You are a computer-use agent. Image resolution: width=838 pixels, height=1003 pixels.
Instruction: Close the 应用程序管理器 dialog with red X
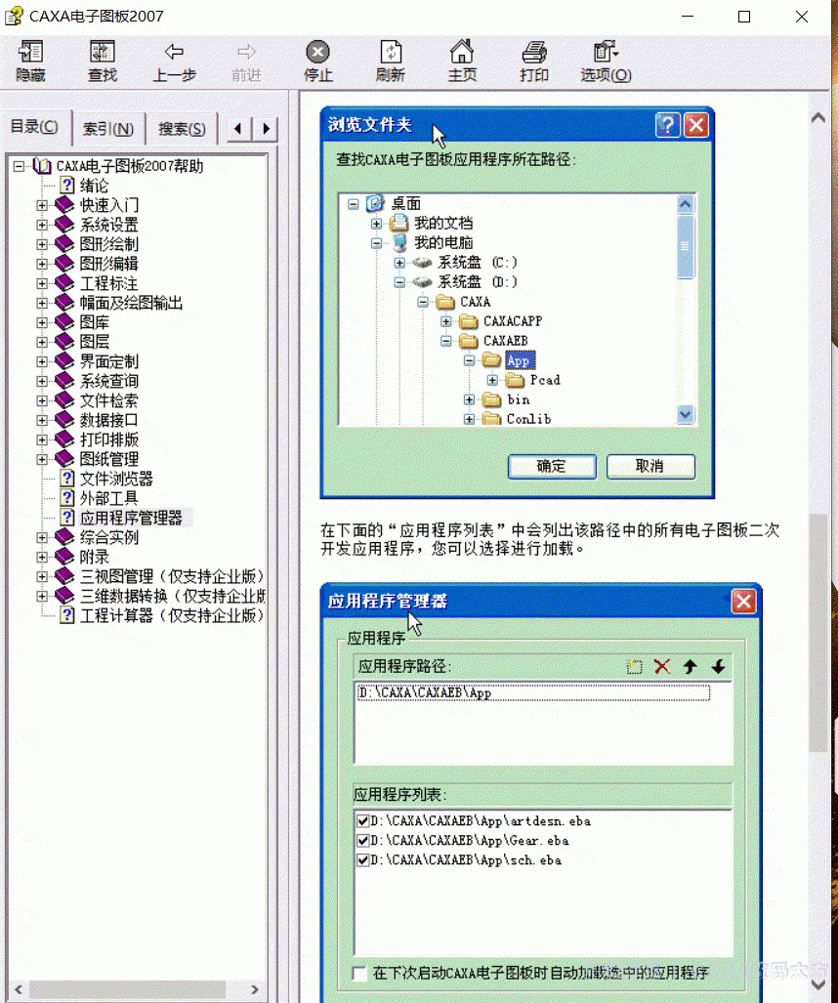(743, 602)
